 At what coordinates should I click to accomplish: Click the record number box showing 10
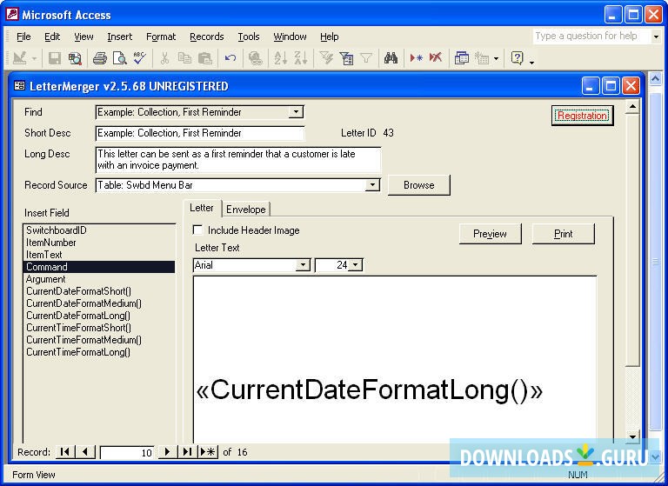(127, 452)
